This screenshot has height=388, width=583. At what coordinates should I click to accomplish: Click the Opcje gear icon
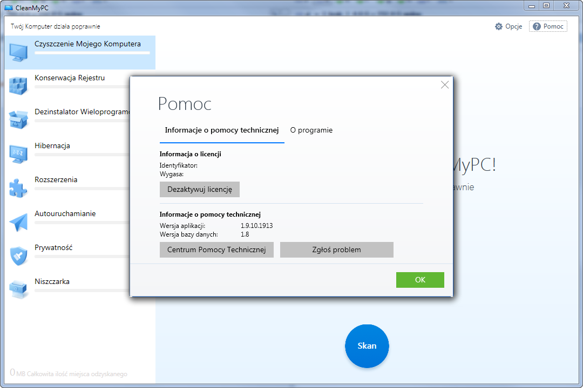[x=499, y=26]
